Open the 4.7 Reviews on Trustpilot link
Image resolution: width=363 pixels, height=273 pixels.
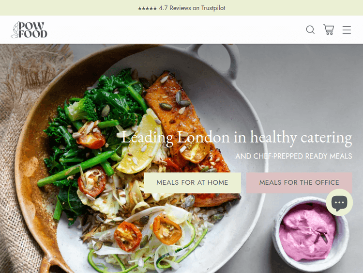click(181, 8)
